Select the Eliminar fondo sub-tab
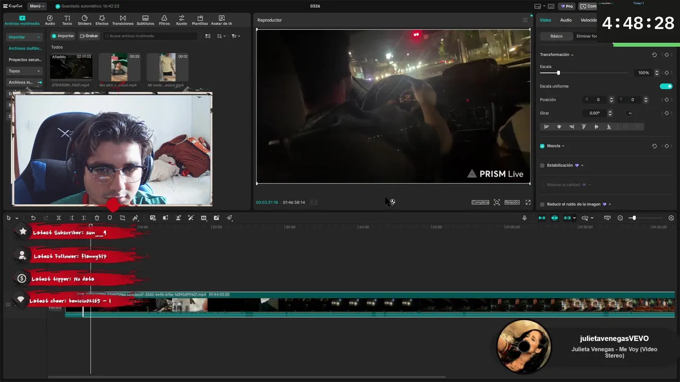Screen dimensions: 680x382 586,36
